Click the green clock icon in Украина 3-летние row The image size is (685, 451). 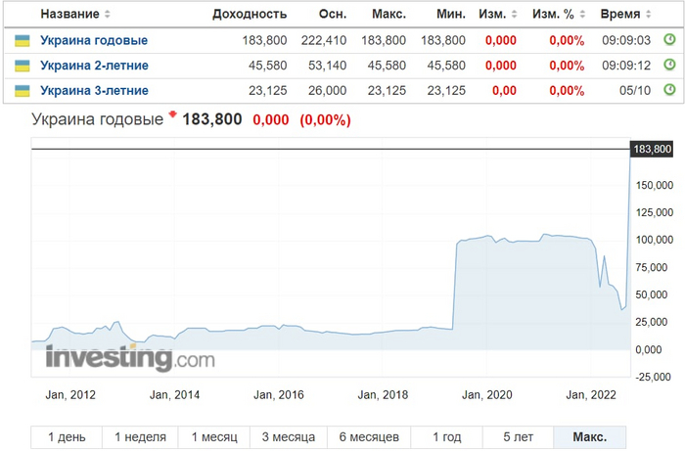coord(669,90)
